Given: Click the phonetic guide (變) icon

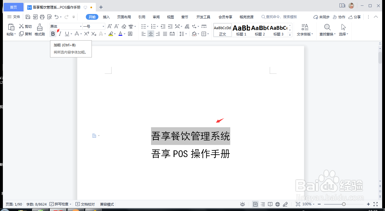Looking at the screenshot, I should 131,26.
